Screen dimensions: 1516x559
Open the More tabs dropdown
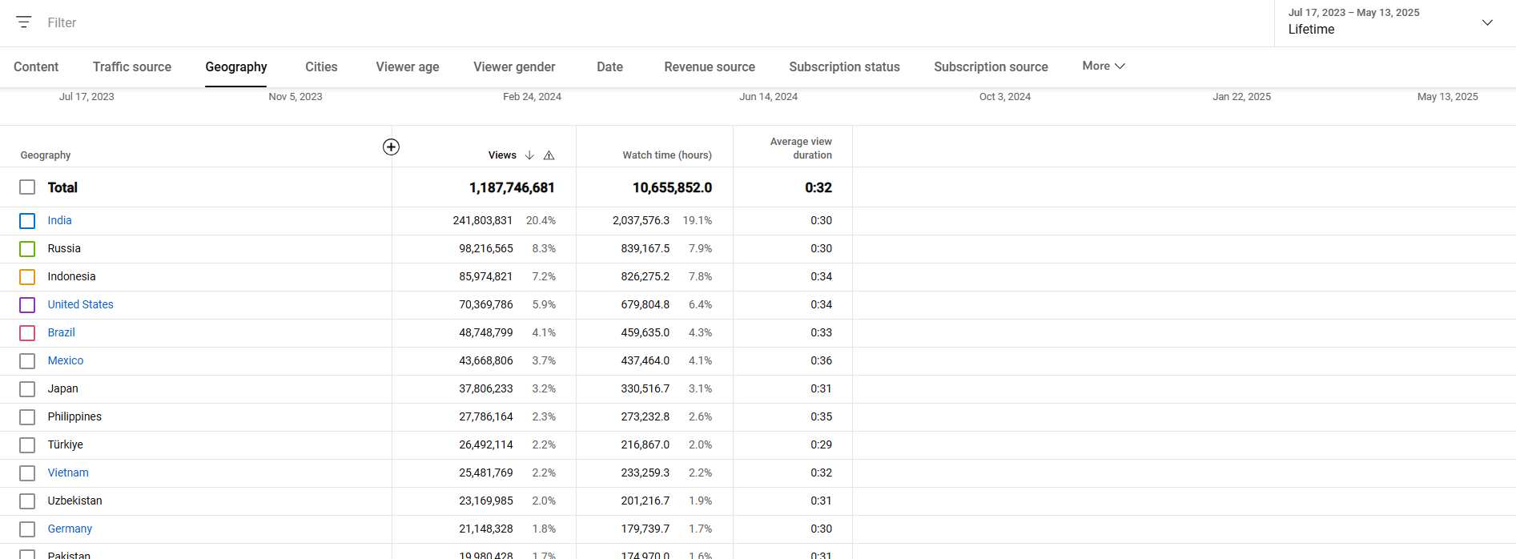(x=1104, y=66)
